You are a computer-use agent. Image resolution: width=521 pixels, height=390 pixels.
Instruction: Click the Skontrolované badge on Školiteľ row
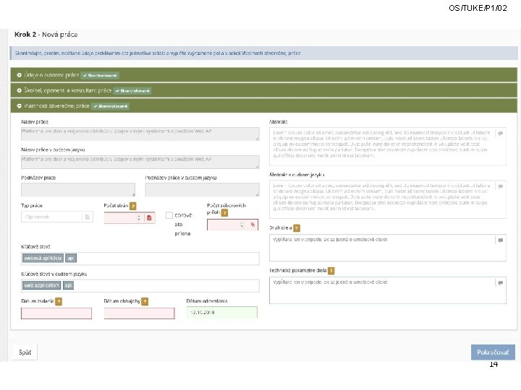pos(132,91)
